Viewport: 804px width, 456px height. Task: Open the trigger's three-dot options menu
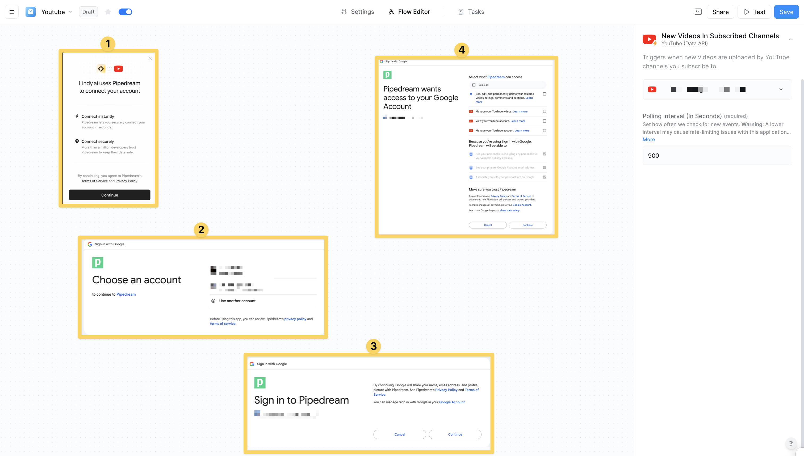pyautogui.click(x=791, y=39)
